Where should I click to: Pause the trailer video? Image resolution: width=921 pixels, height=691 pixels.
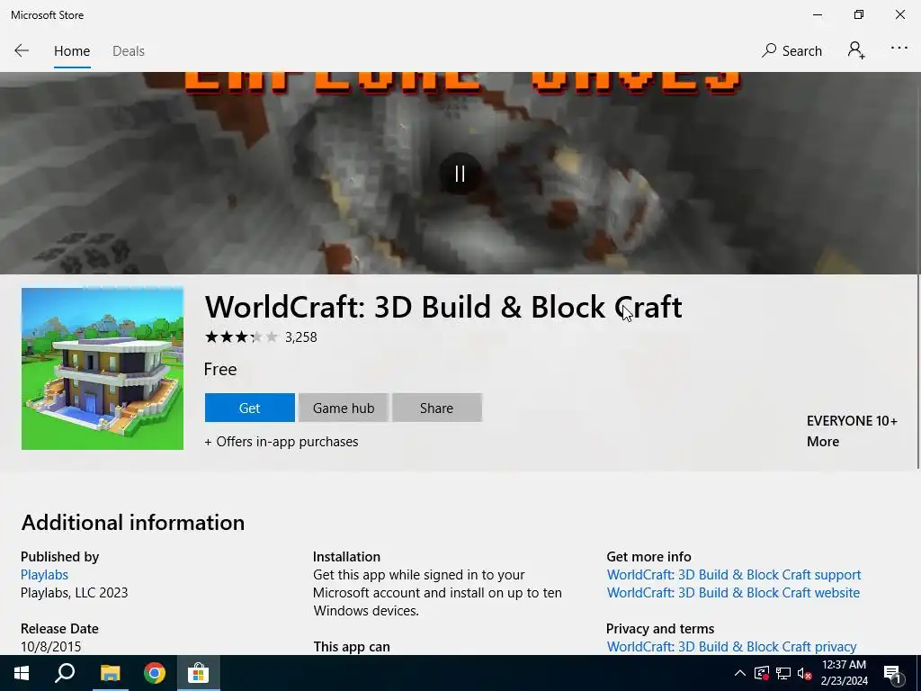point(460,174)
